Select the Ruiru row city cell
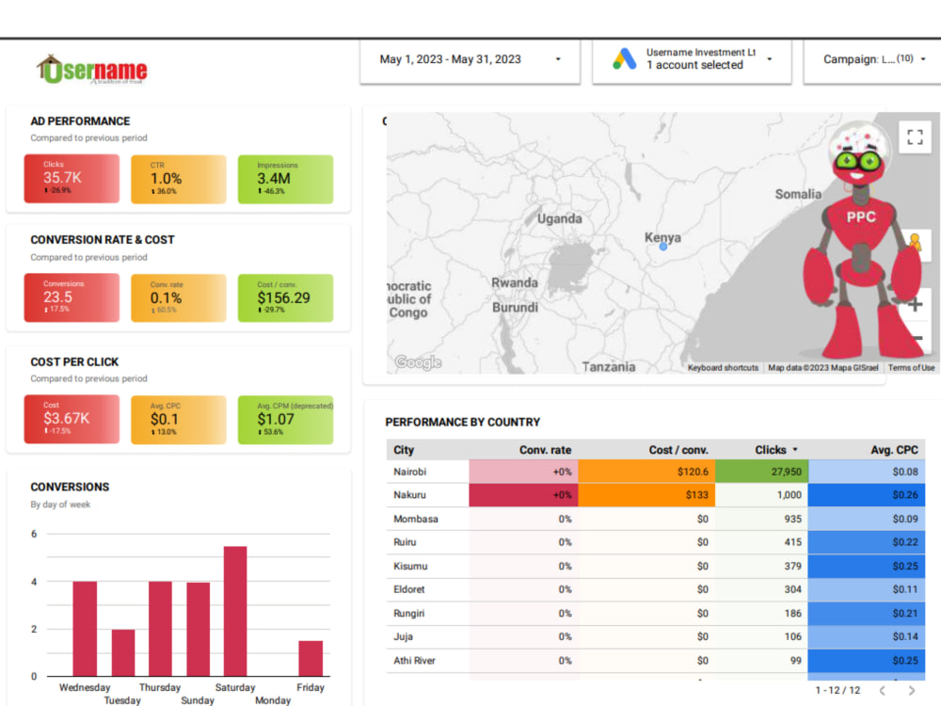 (428, 542)
